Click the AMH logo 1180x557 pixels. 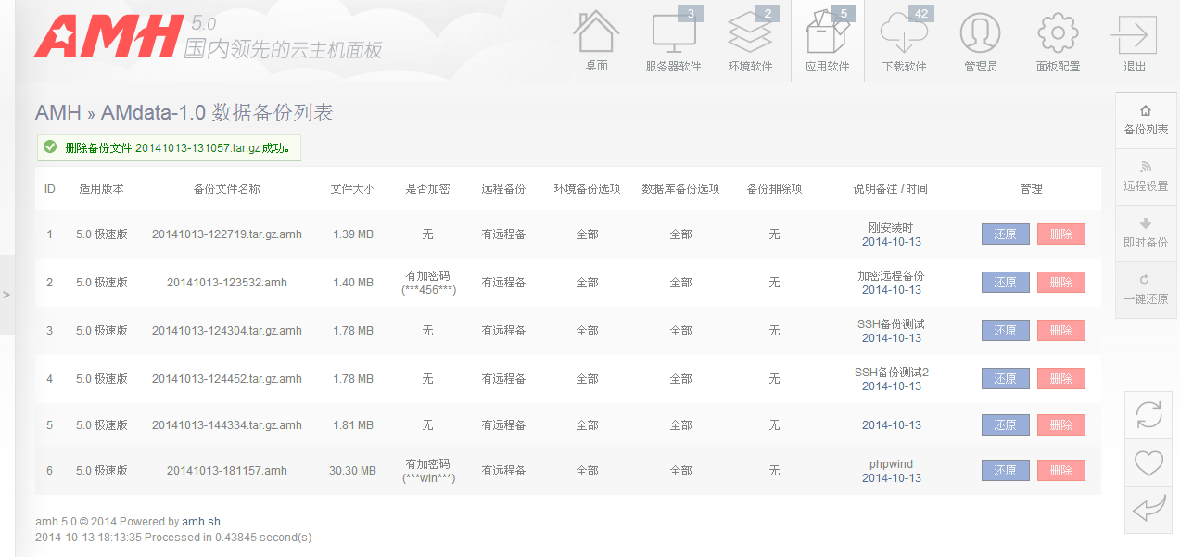click(x=107, y=37)
